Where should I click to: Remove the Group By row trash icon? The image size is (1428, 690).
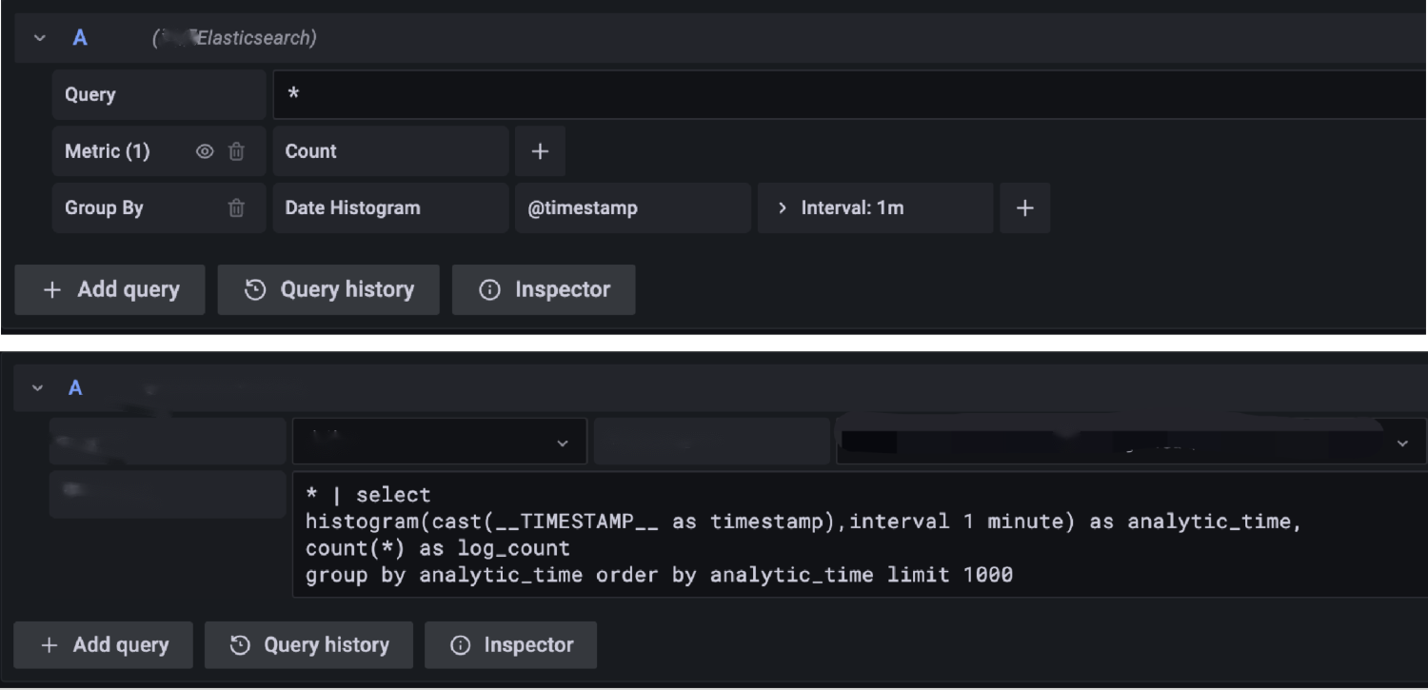click(x=236, y=208)
